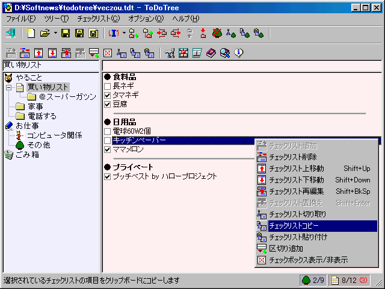Click the 買い物リスト title input field
Screen dimensions: 385x289
click(51, 66)
